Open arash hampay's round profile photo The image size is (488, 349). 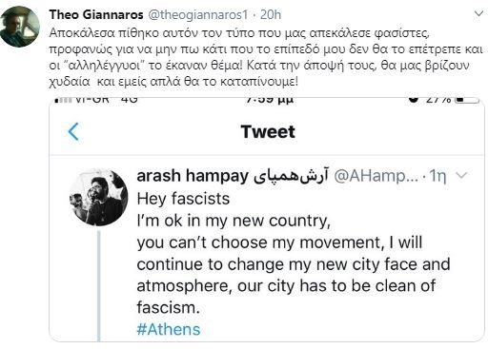point(98,198)
